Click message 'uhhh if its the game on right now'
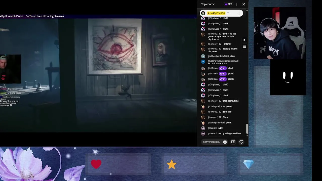322x181 pixels. coord(221,36)
